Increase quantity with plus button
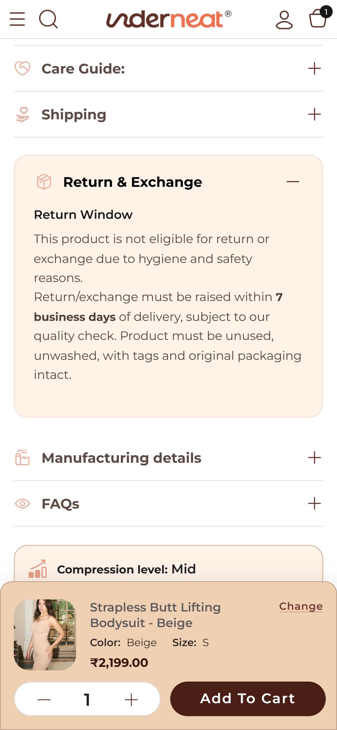The height and width of the screenshot is (730, 337). [131, 699]
